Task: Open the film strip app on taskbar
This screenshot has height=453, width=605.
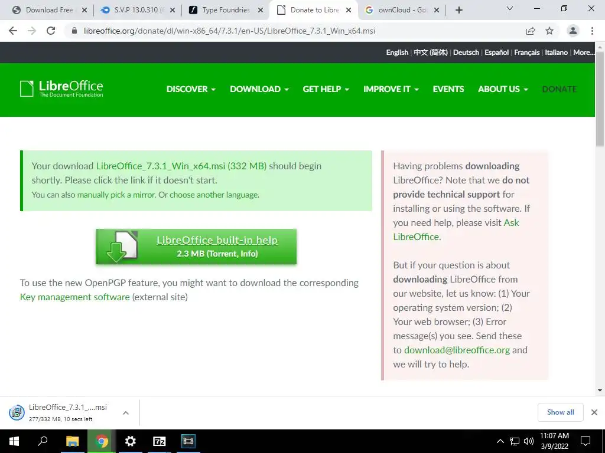Action: click(188, 441)
